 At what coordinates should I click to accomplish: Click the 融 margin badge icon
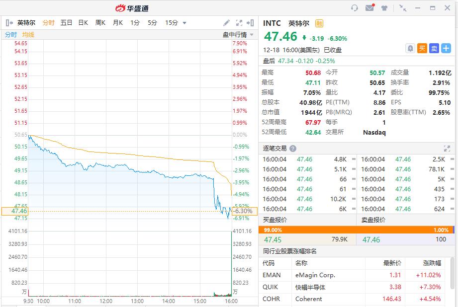(319, 23)
